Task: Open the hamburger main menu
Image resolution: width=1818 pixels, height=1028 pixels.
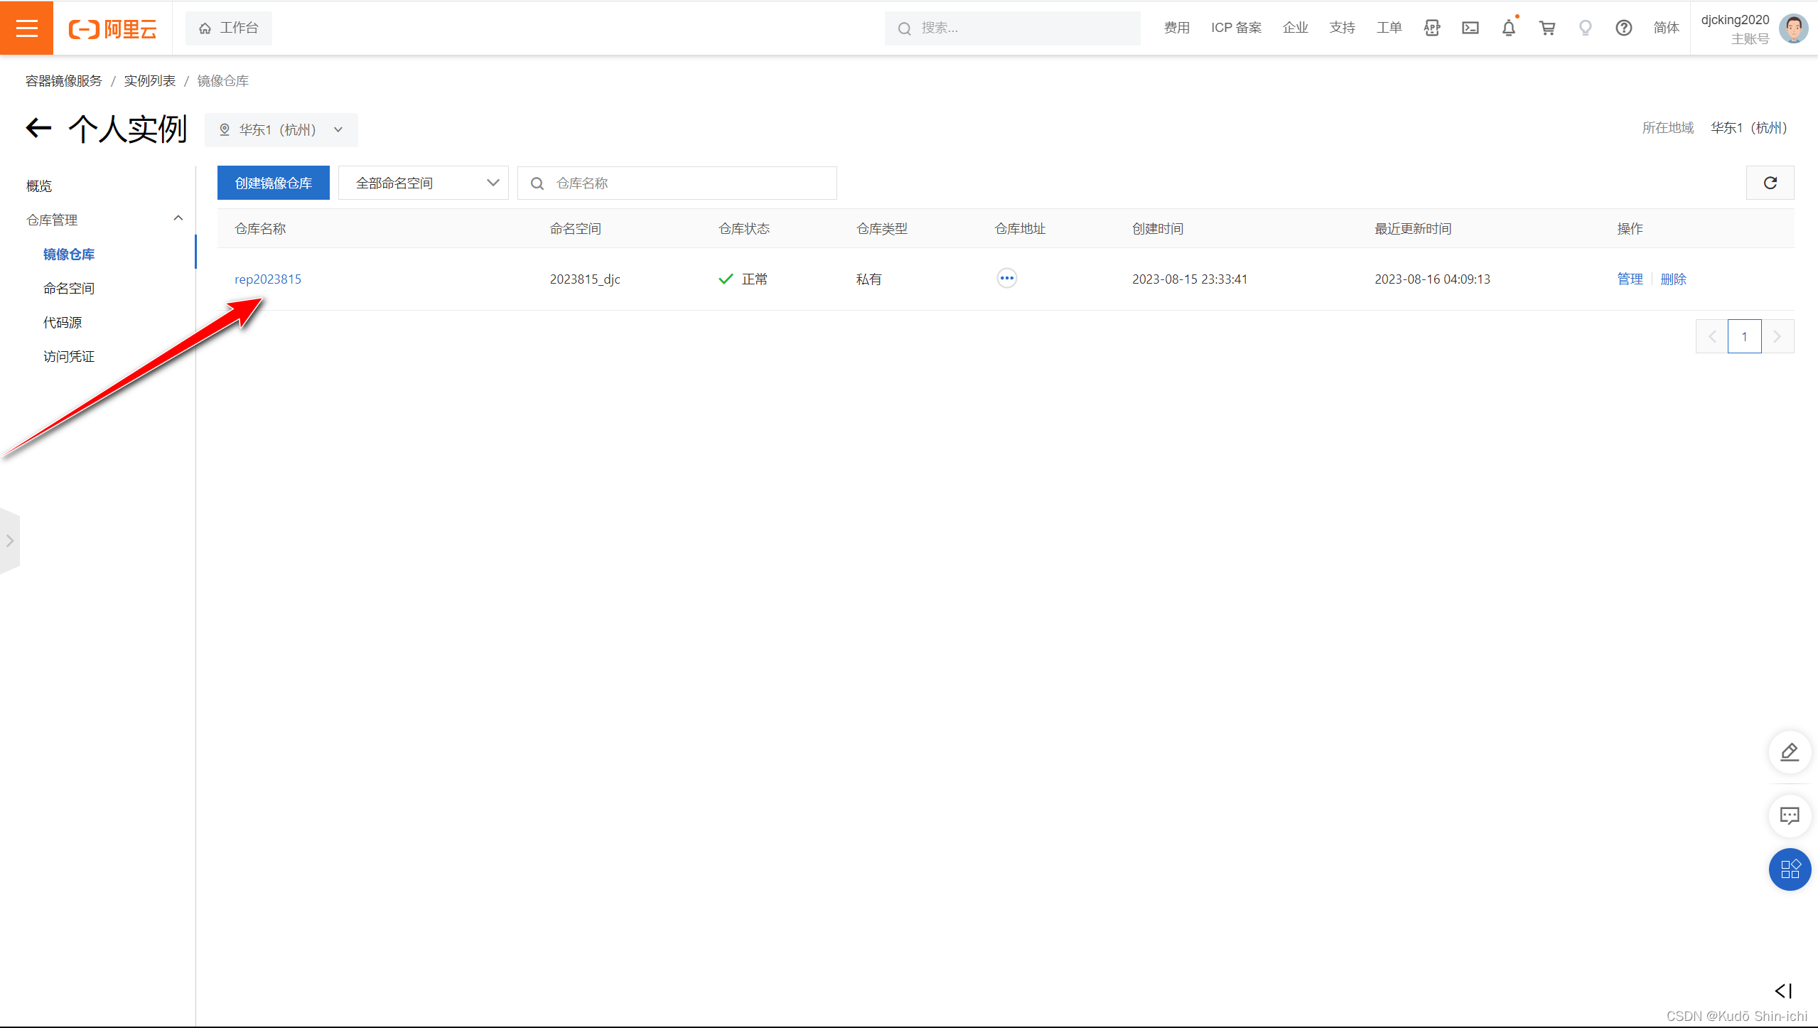Action: click(x=26, y=28)
